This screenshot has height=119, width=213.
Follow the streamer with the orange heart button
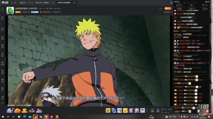(168, 8)
